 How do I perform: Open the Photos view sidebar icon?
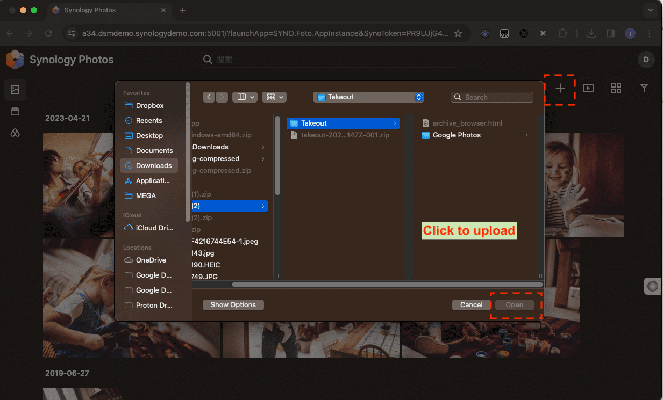point(15,90)
